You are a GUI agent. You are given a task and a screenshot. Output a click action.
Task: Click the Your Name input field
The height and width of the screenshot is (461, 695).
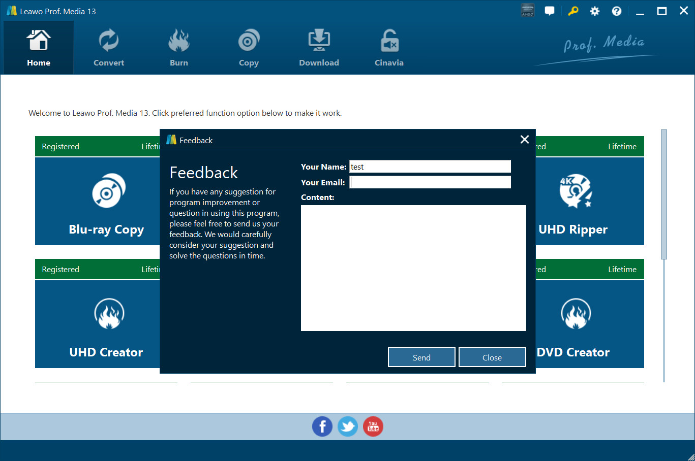430,167
